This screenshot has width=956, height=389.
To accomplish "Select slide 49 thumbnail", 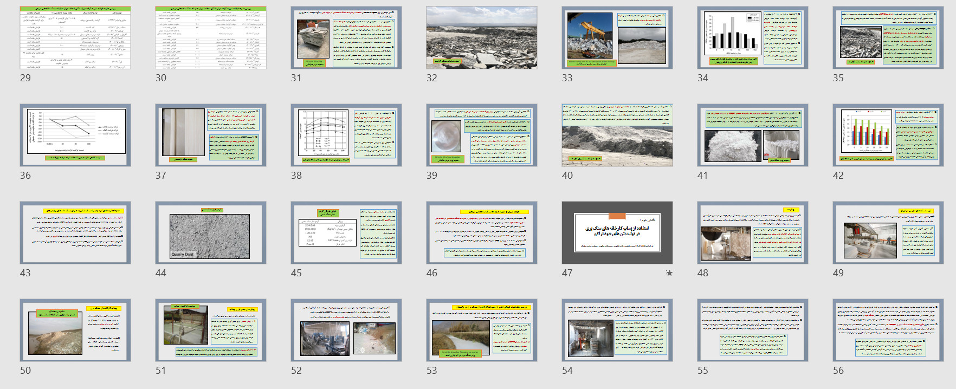I will 888,232.
